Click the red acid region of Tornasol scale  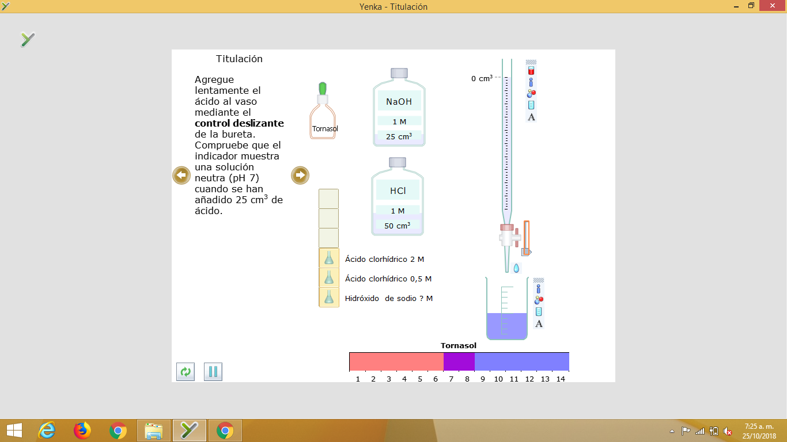click(396, 361)
